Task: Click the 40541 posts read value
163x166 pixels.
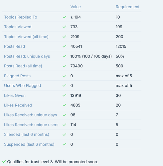Action: coord(76,46)
